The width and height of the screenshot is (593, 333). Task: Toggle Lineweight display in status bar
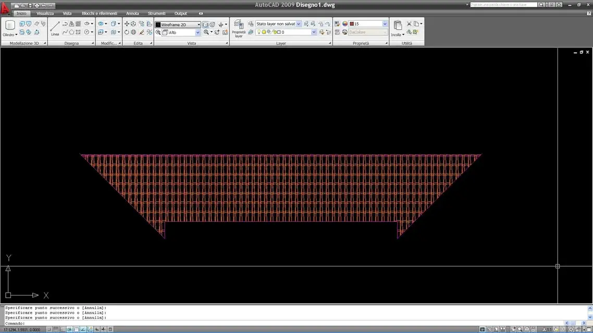(x=104, y=329)
